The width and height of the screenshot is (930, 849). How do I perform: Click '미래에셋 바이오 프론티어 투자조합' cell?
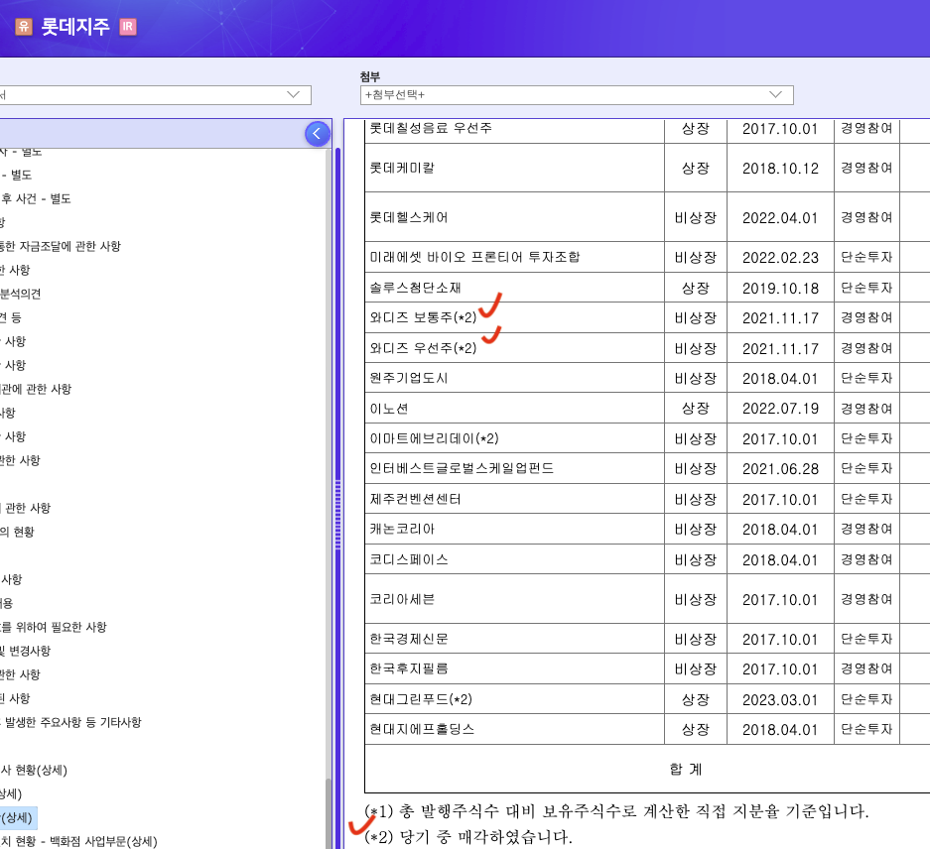click(x=514, y=257)
